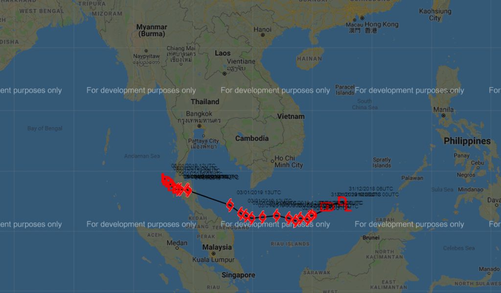Click the Sulu Sea label
This screenshot has width=501, height=293.
[442, 189]
